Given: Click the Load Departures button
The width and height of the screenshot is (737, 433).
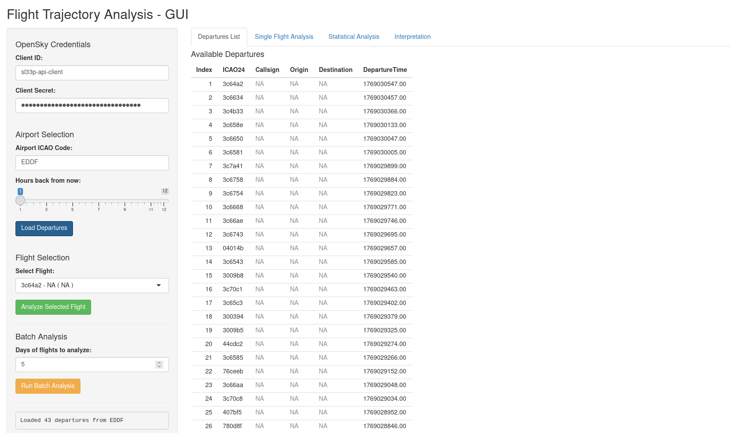Looking at the screenshot, I should click(44, 228).
